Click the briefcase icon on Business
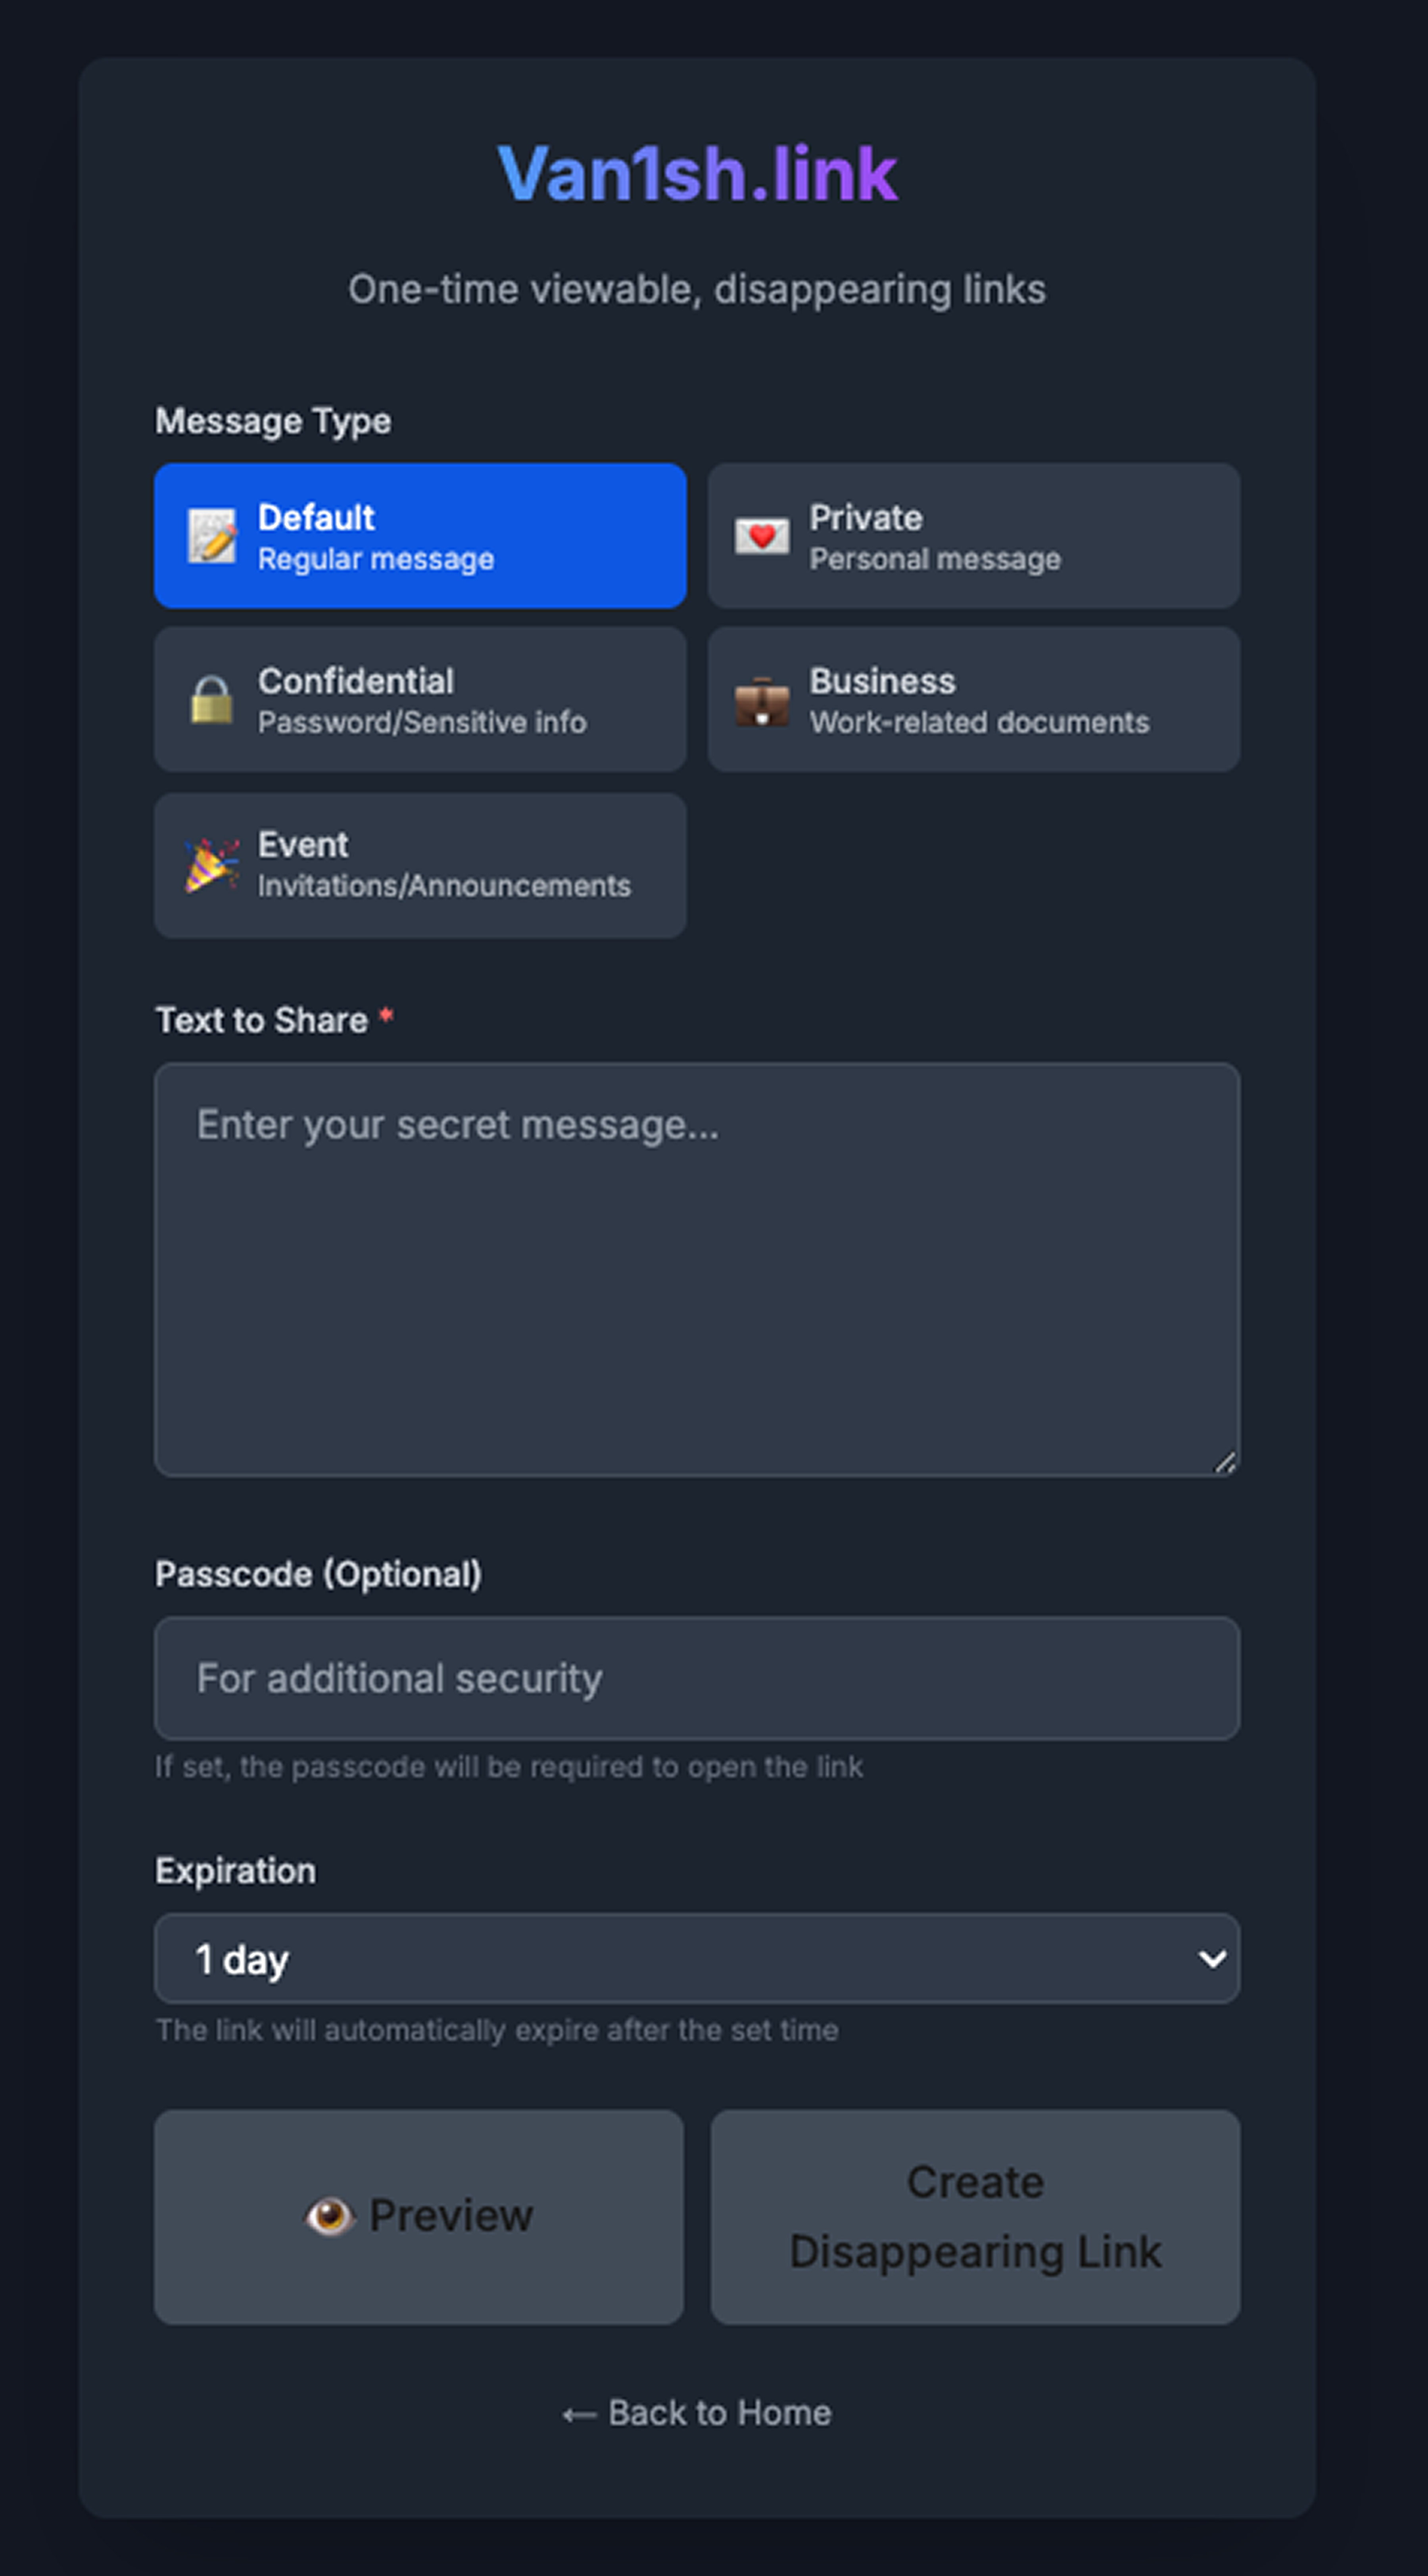The image size is (1428, 2576). pyautogui.click(x=762, y=701)
